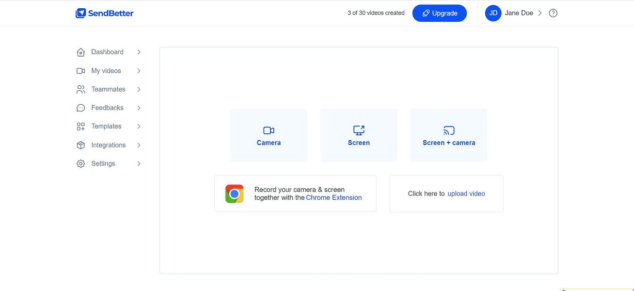
Task: Start a Screen + camera recording
Action: click(x=449, y=135)
